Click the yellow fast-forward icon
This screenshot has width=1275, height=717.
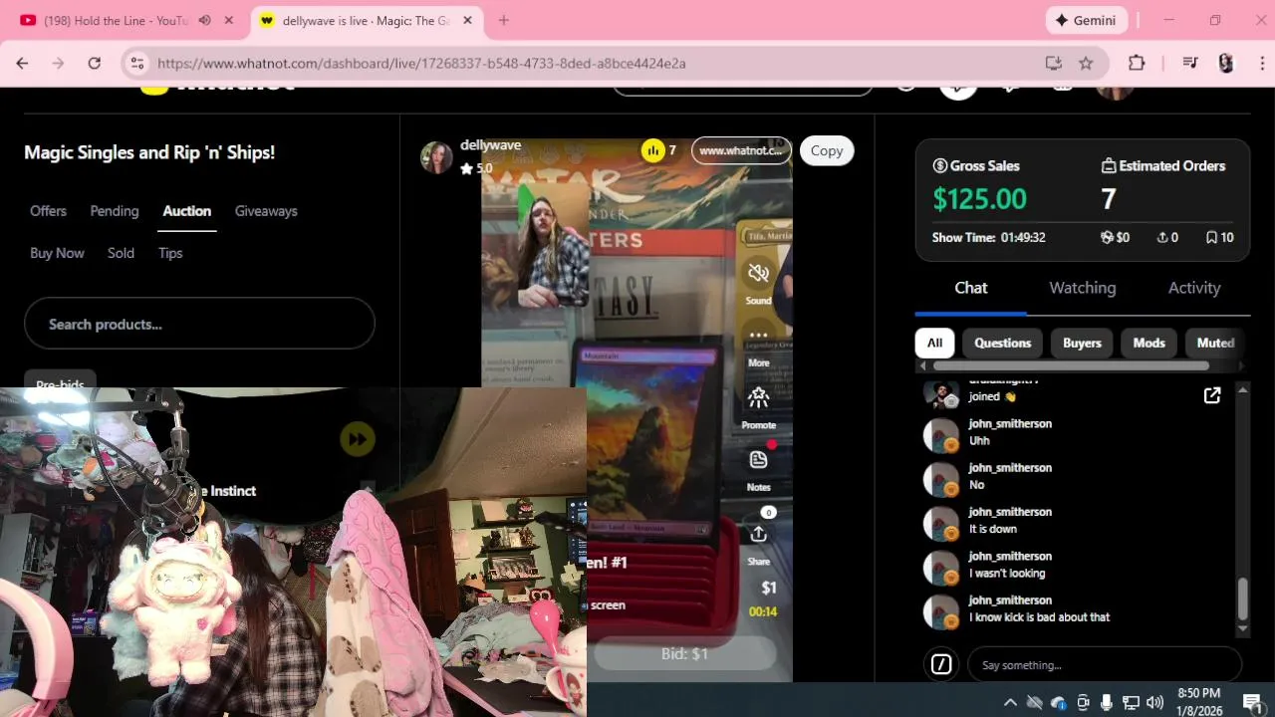click(x=358, y=439)
